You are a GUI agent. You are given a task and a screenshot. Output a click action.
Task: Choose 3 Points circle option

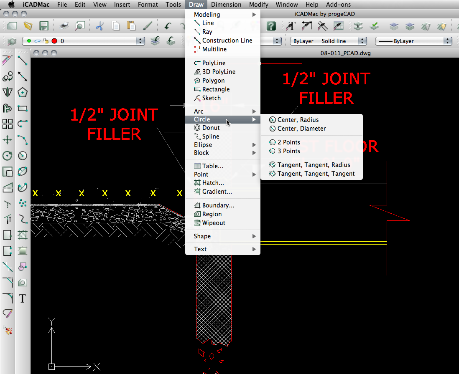coord(311,151)
